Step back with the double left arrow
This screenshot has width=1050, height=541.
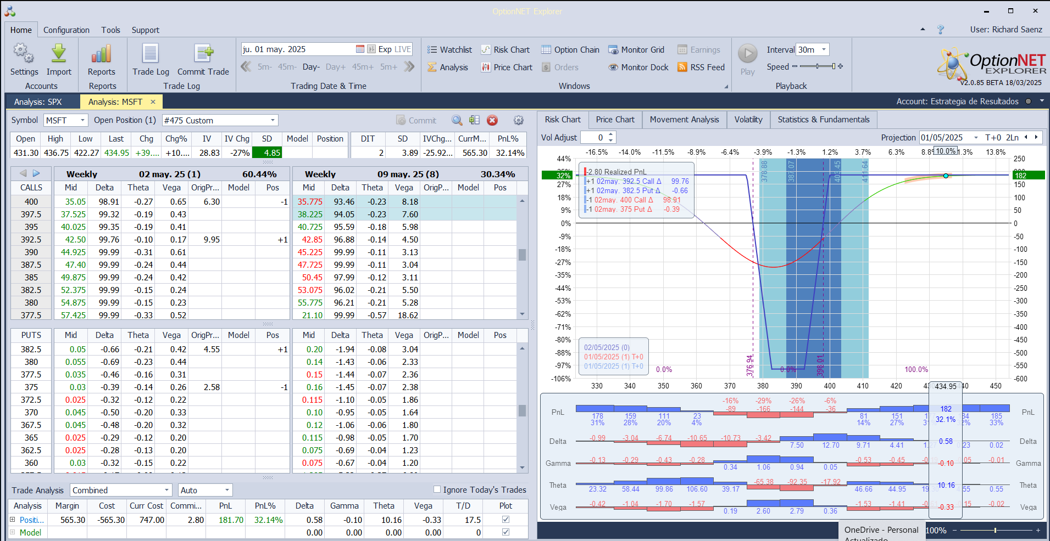point(246,67)
